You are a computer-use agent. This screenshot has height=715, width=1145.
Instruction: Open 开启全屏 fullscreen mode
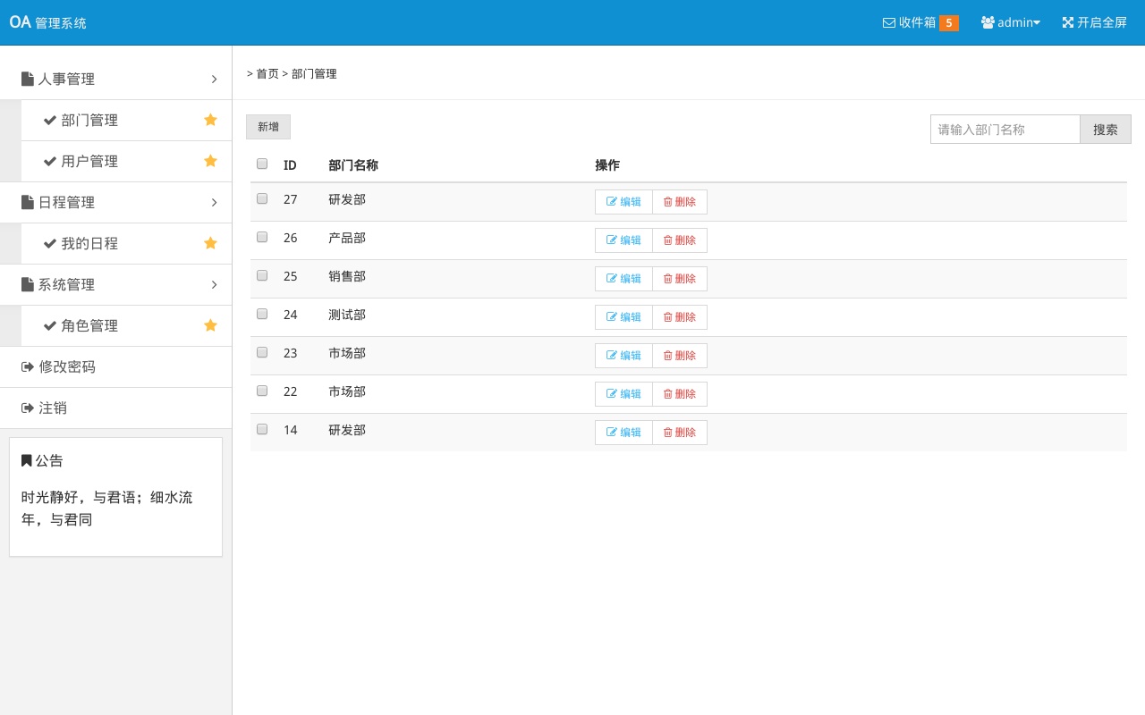coord(1094,23)
